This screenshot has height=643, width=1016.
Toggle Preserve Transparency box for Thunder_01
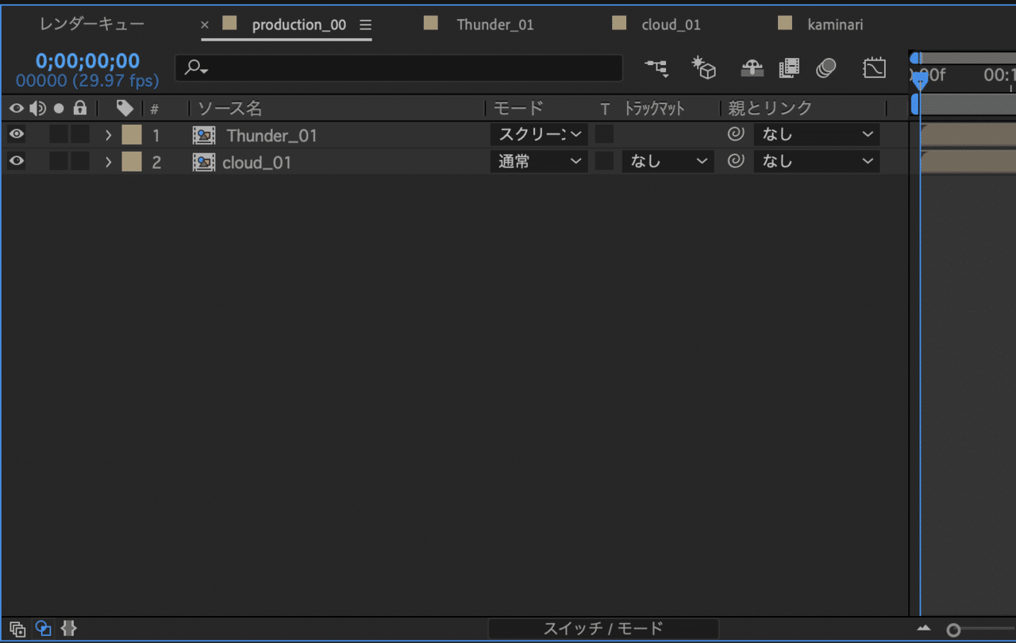(605, 134)
